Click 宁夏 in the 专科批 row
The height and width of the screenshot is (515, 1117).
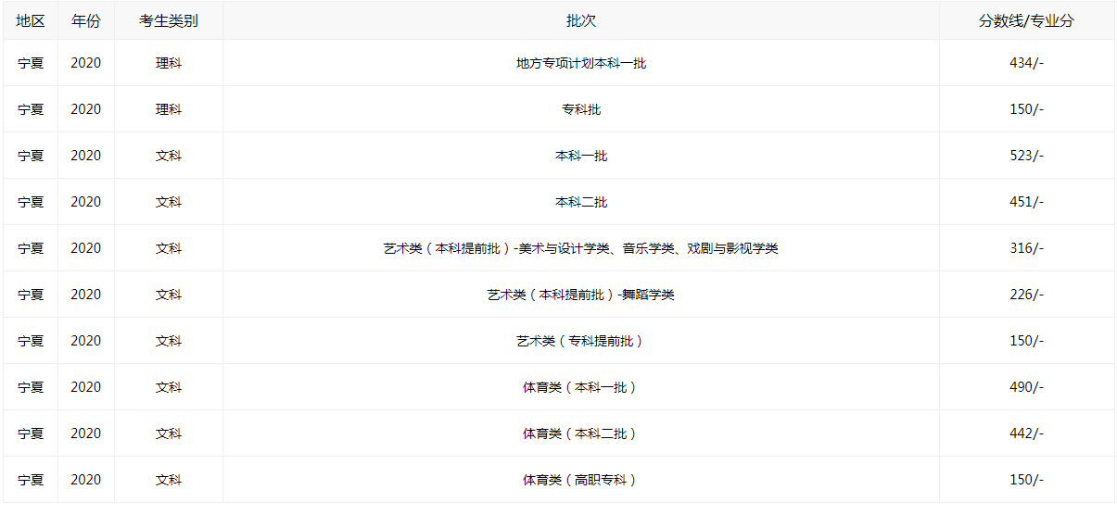pos(31,109)
